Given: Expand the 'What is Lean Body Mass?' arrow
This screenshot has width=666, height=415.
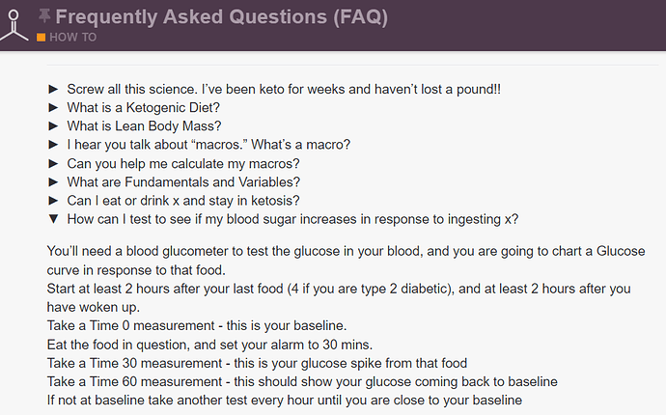Looking at the screenshot, I should point(53,126).
